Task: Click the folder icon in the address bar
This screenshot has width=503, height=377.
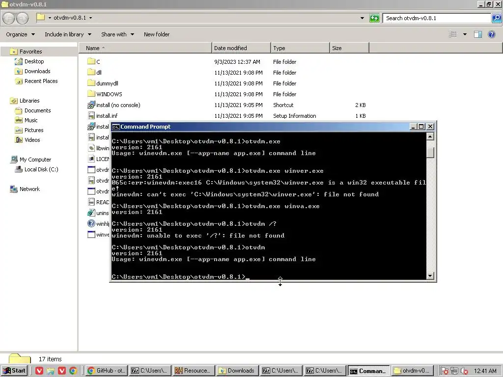Action: click(41, 17)
